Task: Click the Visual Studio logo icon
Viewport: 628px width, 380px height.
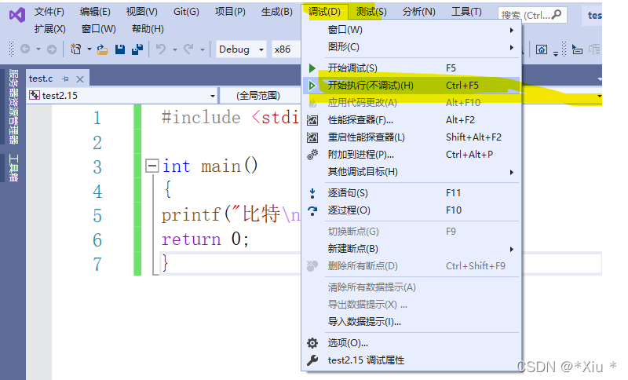Action: pos(17,15)
